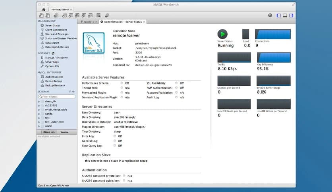The image size is (332, 192).
Task: Click the create new view toolbar icon
Action: pos(77,15)
